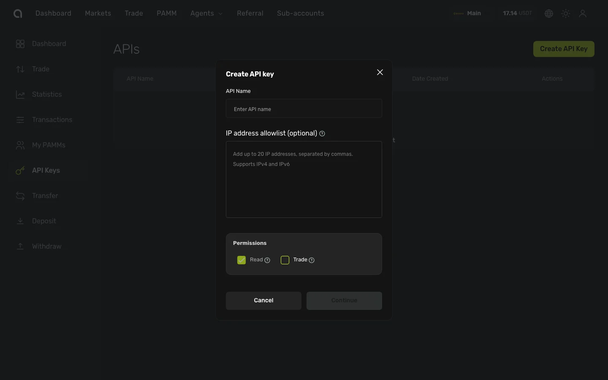608x380 pixels.
Task: Click the Statistics chart icon
Action: [20, 95]
